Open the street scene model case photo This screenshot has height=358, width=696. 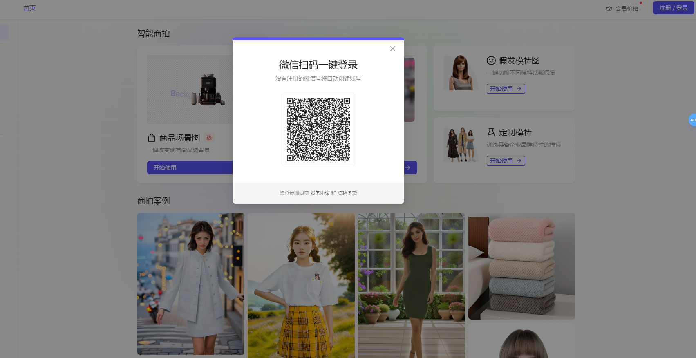click(x=191, y=284)
